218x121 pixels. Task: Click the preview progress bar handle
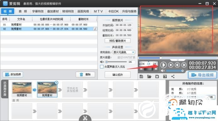point(161,58)
